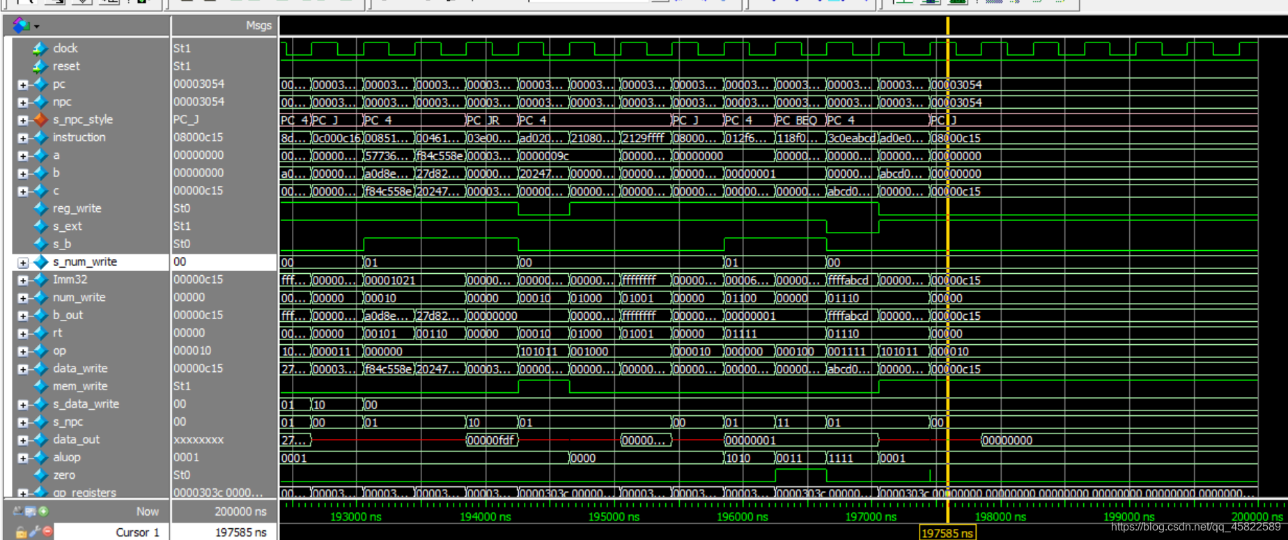Click the s_num_write signal diamond icon
Image resolution: width=1288 pixels, height=540 pixels.
[40, 262]
